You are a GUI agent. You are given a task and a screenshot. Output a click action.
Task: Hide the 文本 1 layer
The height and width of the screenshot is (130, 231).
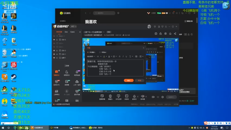click(54, 54)
